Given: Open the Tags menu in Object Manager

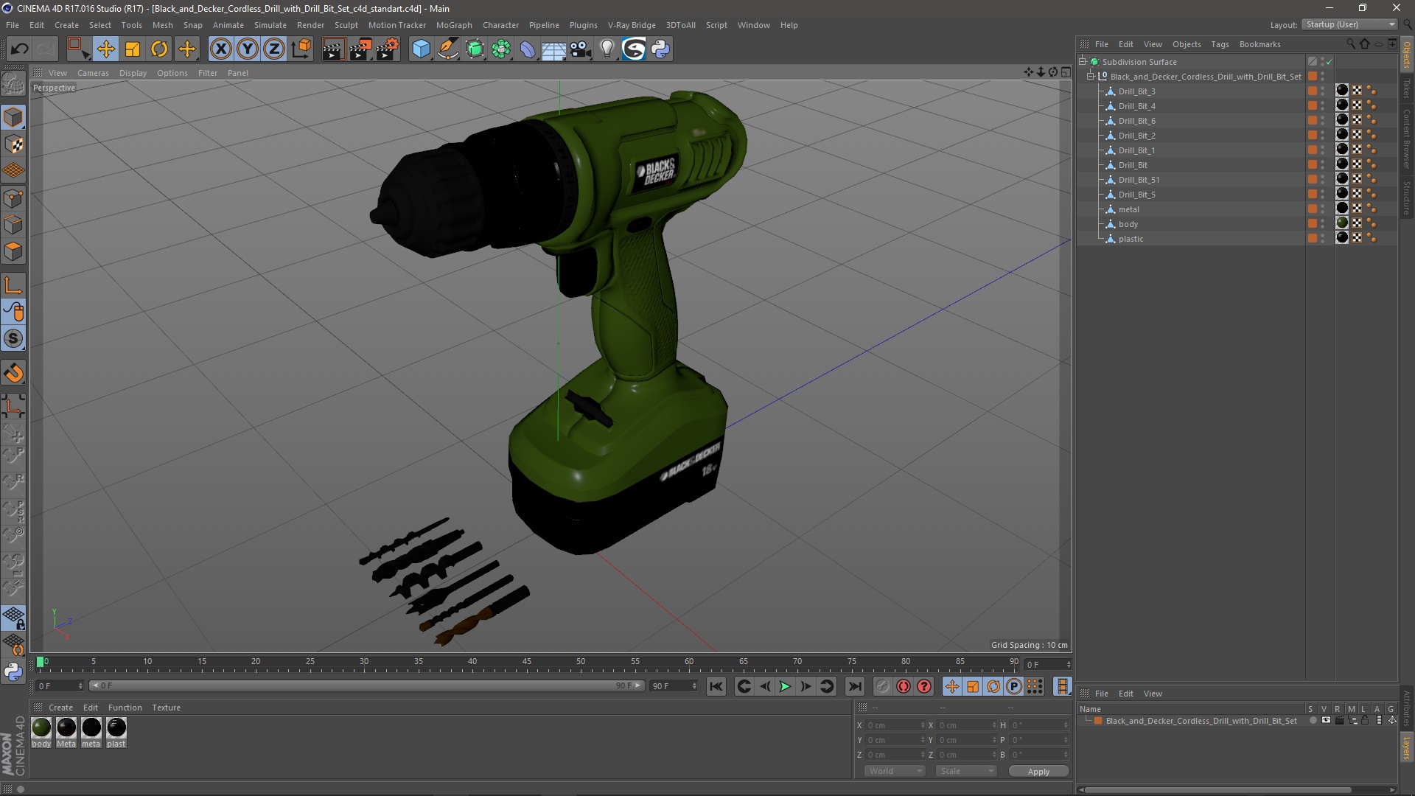Looking at the screenshot, I should (x=1220, y=44).
